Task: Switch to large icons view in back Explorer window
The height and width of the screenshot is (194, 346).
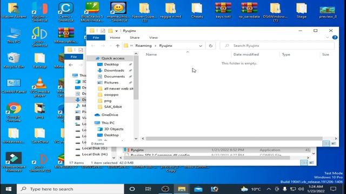Action: click(311, 163)
